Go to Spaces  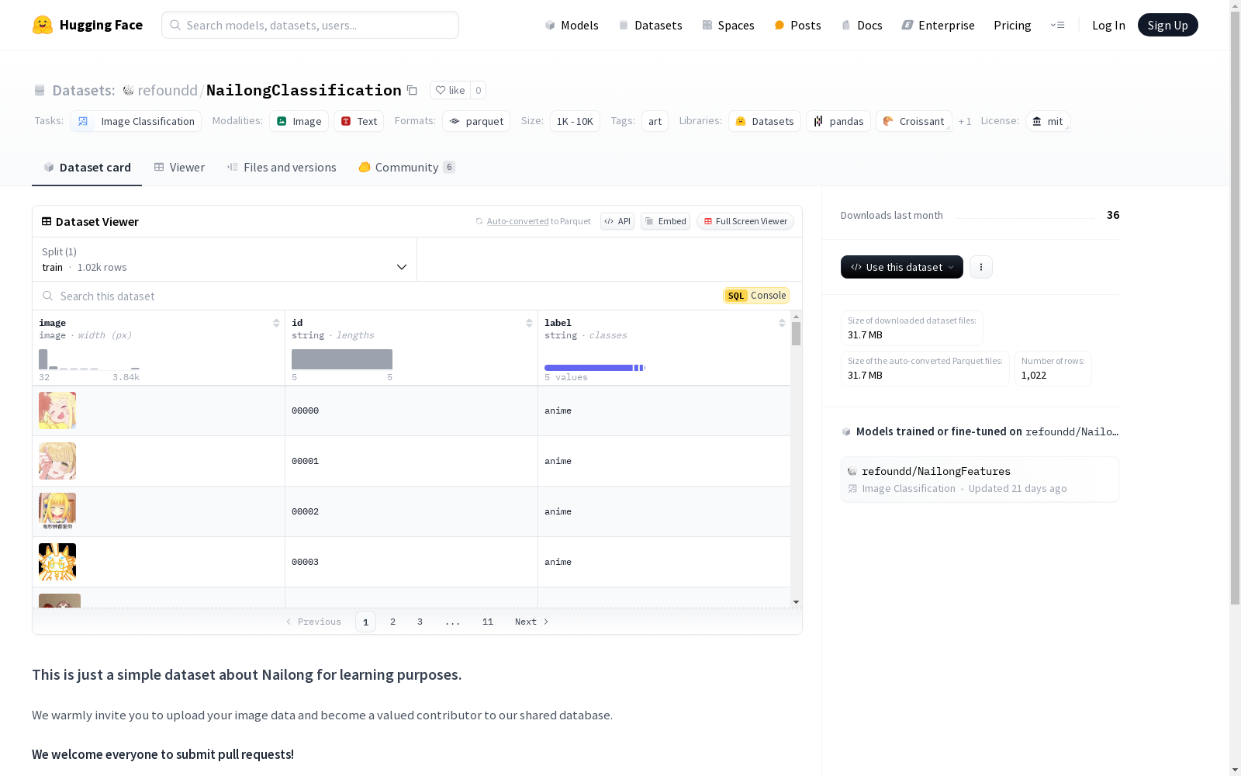tap(728, 25)
